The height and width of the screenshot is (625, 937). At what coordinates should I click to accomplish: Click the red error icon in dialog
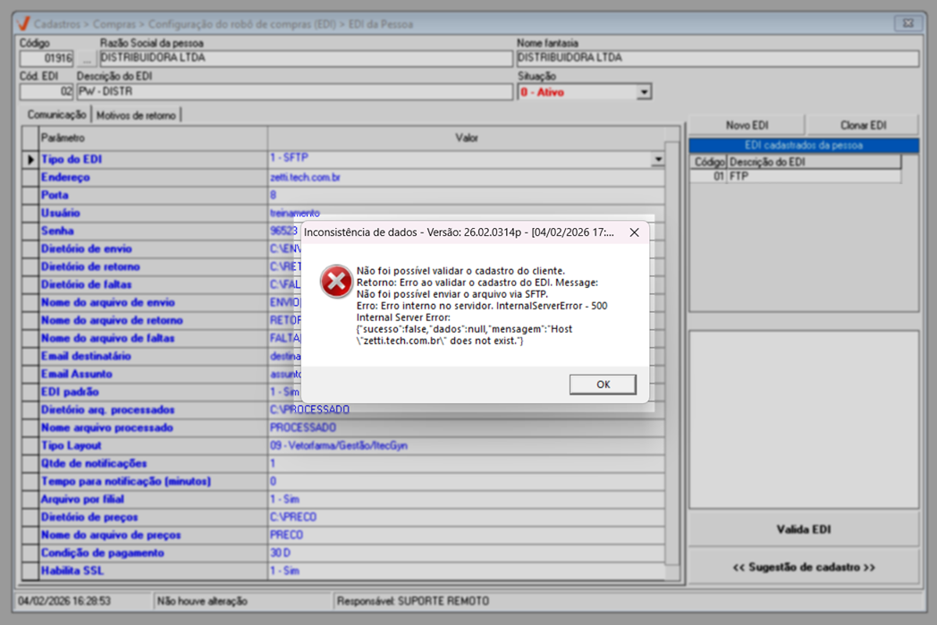click(x=336, y=282)
